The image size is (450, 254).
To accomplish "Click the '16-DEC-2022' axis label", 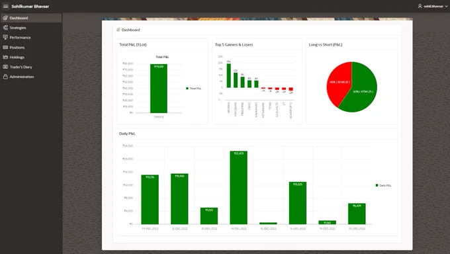I will (x=298, y=229).
